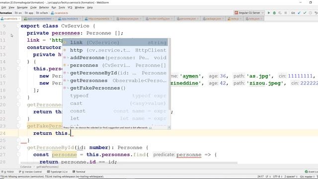
Task: Close the package.json editor tab
Action: pos(223,19)
